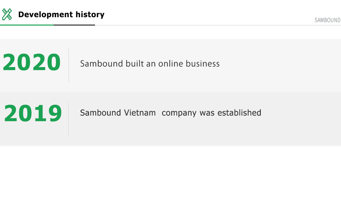Screen dimensions: 341x204
Task: Click the word 'Vietnam' in 2019 entry
Action: point(140,113)
